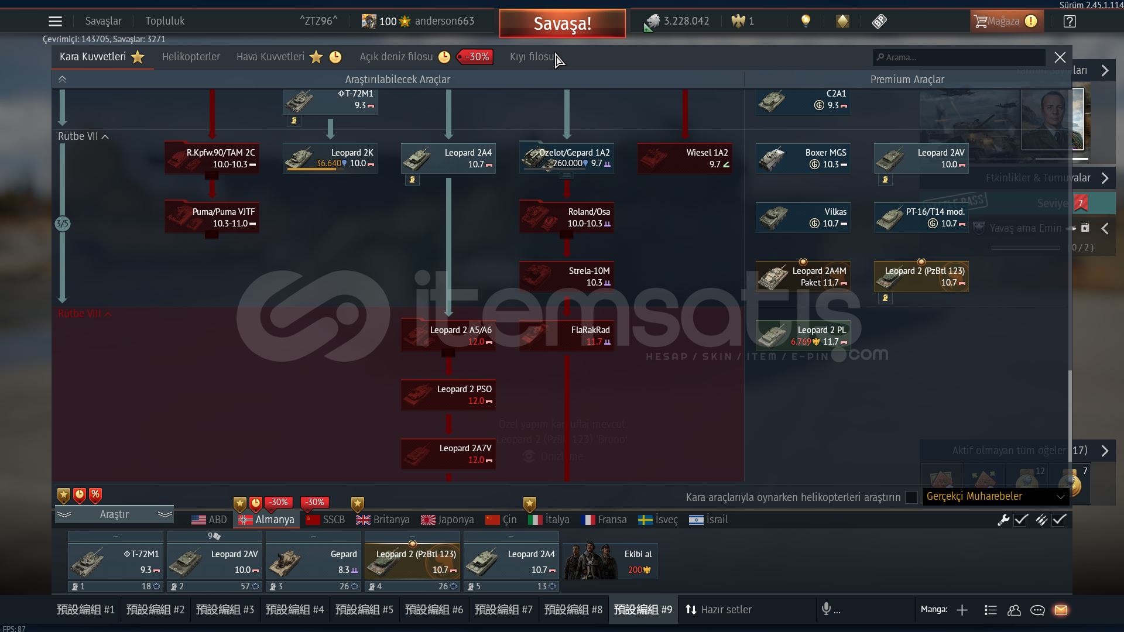The height and width of the screenshot is (632, 1124).
Task: Select the Strela-10M vehicle
Action: pyautogui.click(x=567, y=276)
